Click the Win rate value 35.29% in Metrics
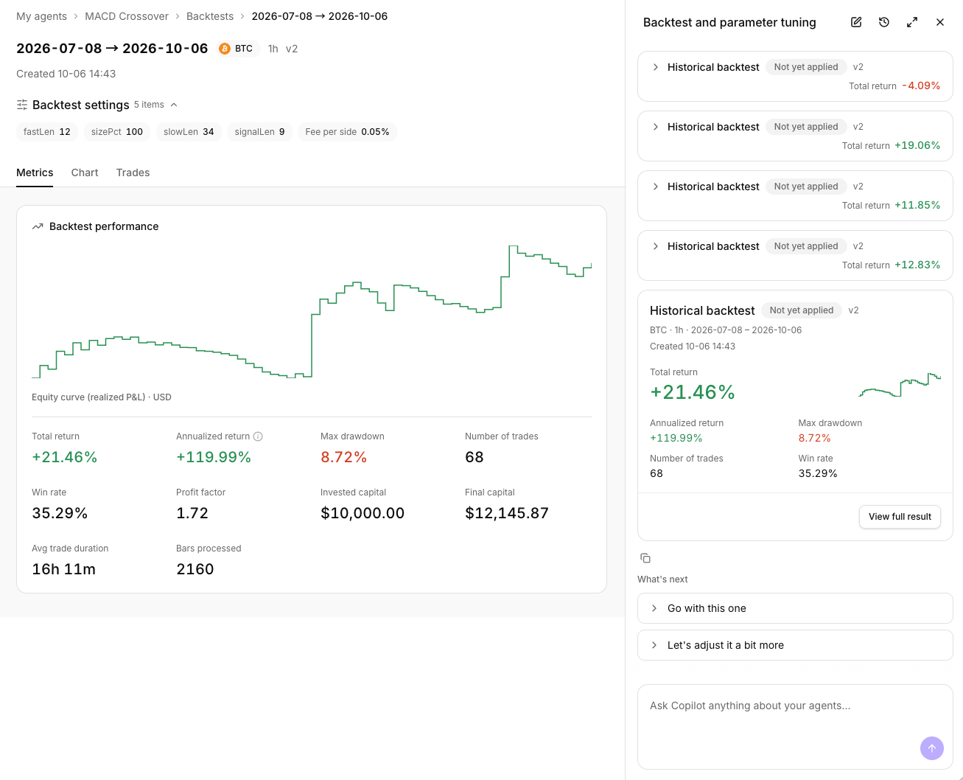 pyautogui.click(x=60, y=513)
